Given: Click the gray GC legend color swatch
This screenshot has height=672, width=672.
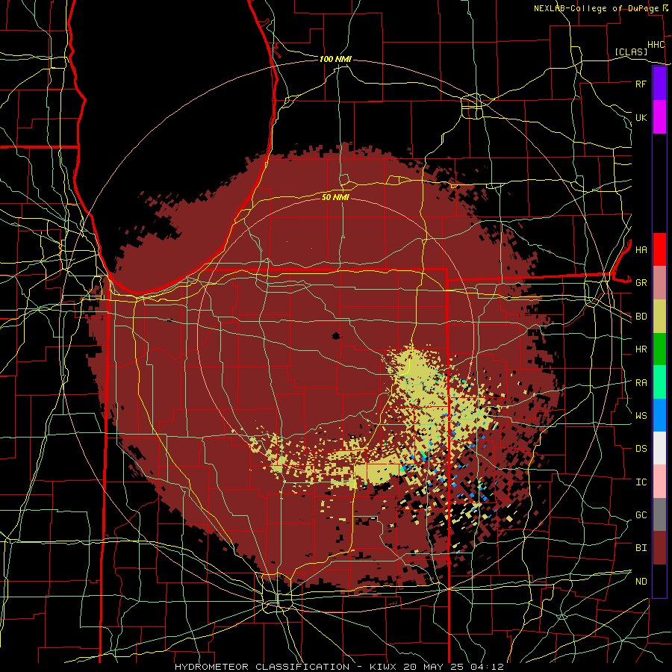Looking at the screenshot, I should point(659,514).
